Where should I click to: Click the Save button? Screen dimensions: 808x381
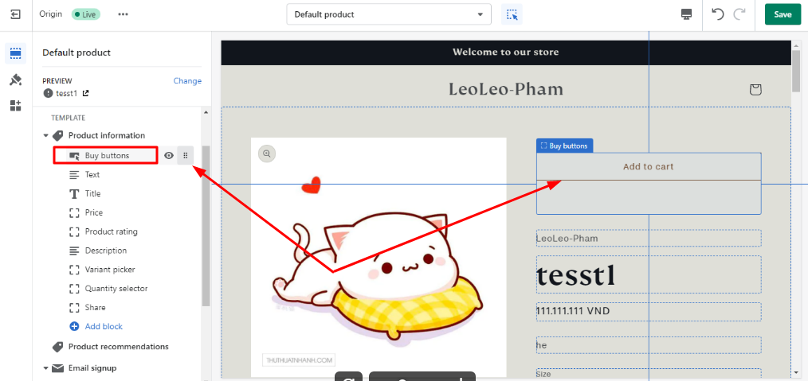point(783,14)
